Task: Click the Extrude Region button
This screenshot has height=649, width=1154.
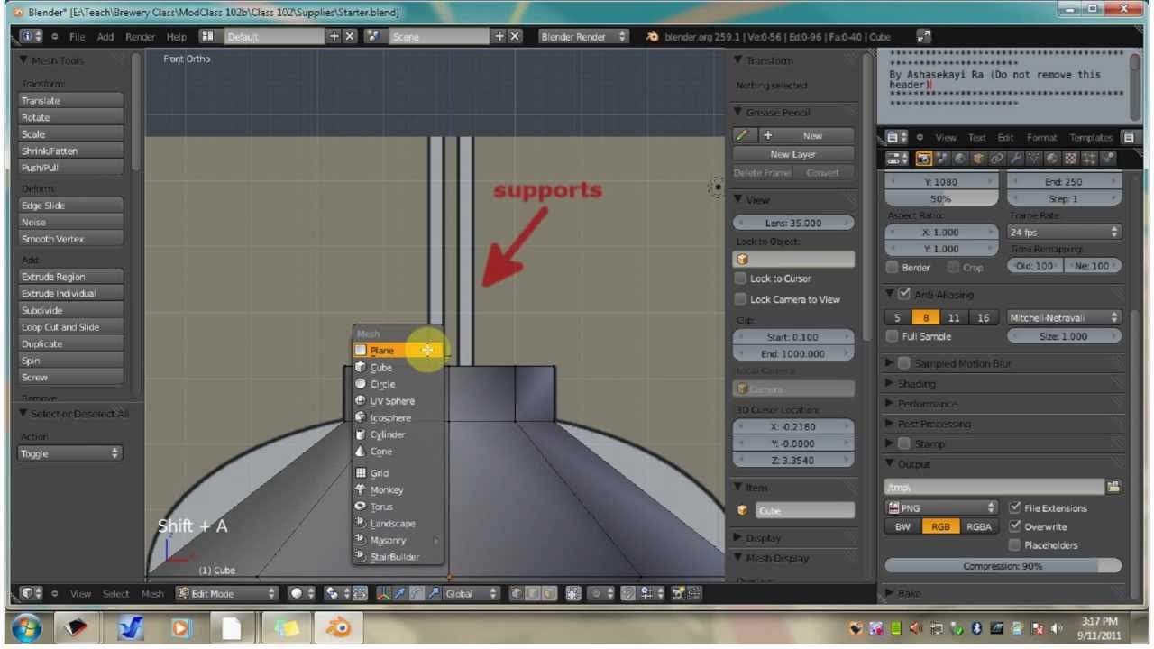Action: tap(70, 277)
